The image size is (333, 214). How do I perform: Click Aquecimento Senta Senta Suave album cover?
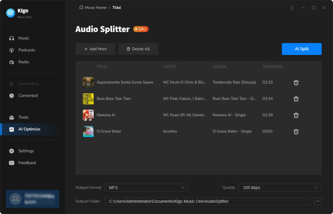pyautogui.click(x=88, y=82)
